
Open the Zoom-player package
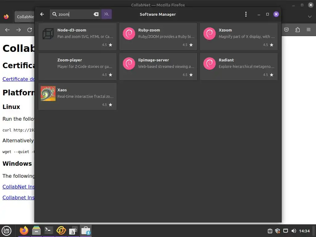point(77,67)
